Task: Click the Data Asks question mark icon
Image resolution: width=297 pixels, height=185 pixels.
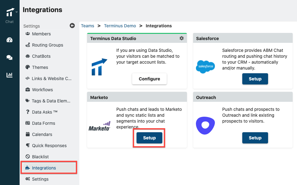Action: 28,112
